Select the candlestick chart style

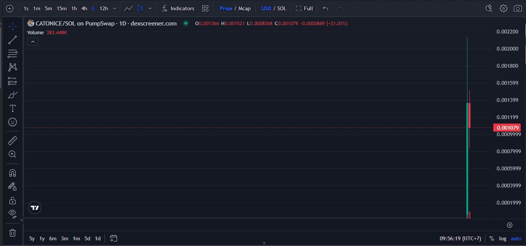[x=140, y=8]
